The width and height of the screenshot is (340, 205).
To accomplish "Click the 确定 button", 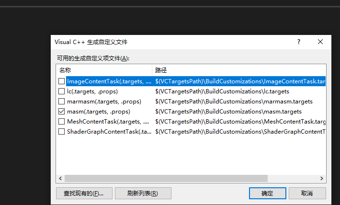I will tap(268, 193).
